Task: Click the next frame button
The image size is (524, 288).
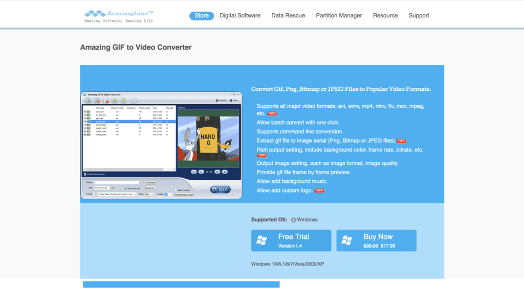Action: (225, 172)
